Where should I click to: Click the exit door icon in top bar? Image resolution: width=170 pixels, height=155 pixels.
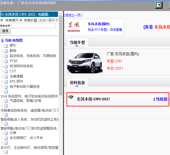[159, 5]
